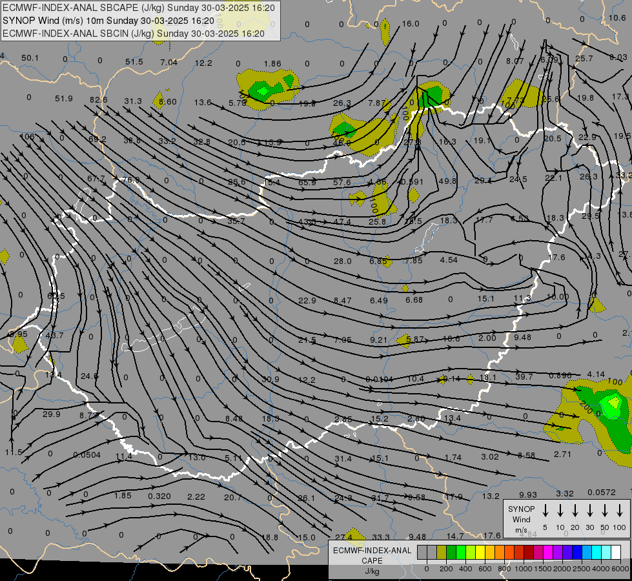Image resolution: width=632 pixels, height=581 pixels.
Task: Click the 4.14 value on map
Action: pos(596,374)
